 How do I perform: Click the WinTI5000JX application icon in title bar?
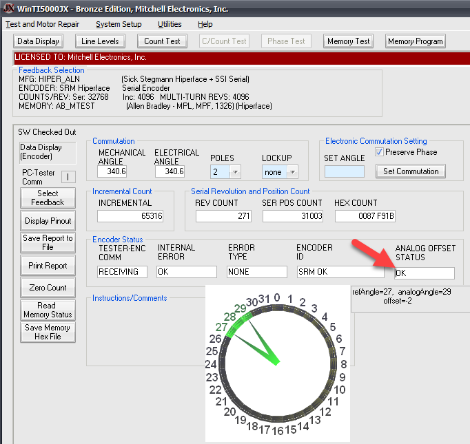[8, 8]
